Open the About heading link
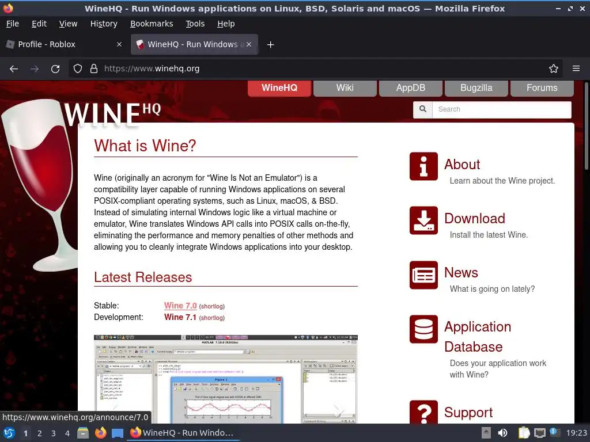Screen dimensions: 590x442 [x=462, y=165]
